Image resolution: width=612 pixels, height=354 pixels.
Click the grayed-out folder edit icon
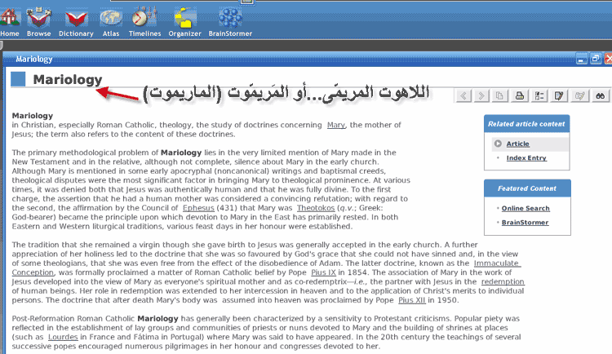579,95
